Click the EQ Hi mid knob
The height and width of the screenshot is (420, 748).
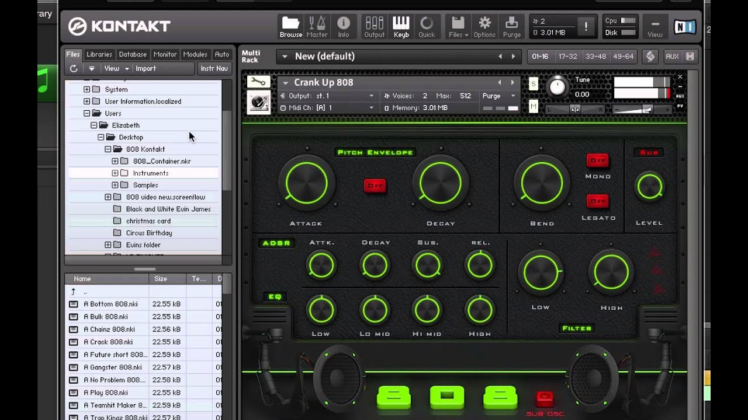coord(427,310)
